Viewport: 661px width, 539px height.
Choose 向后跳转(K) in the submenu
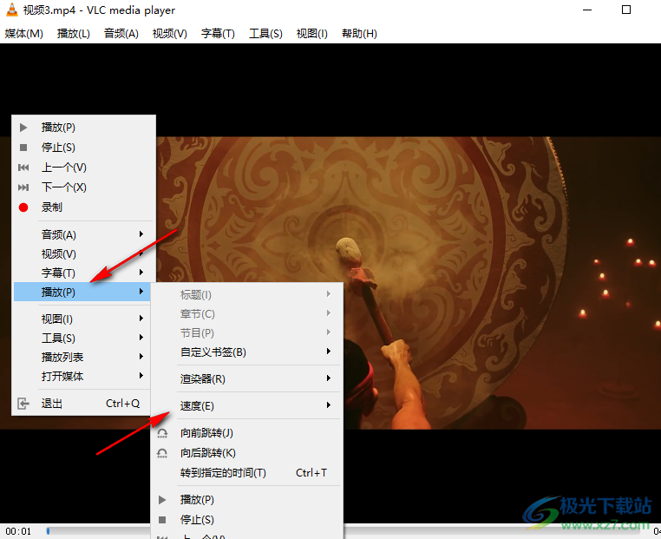pyautogui.click(x=247, y=453)
